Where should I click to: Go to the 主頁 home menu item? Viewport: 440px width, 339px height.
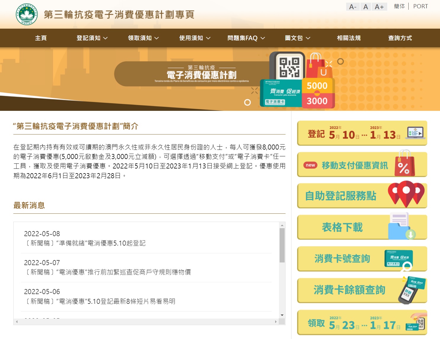coord(41,38)
